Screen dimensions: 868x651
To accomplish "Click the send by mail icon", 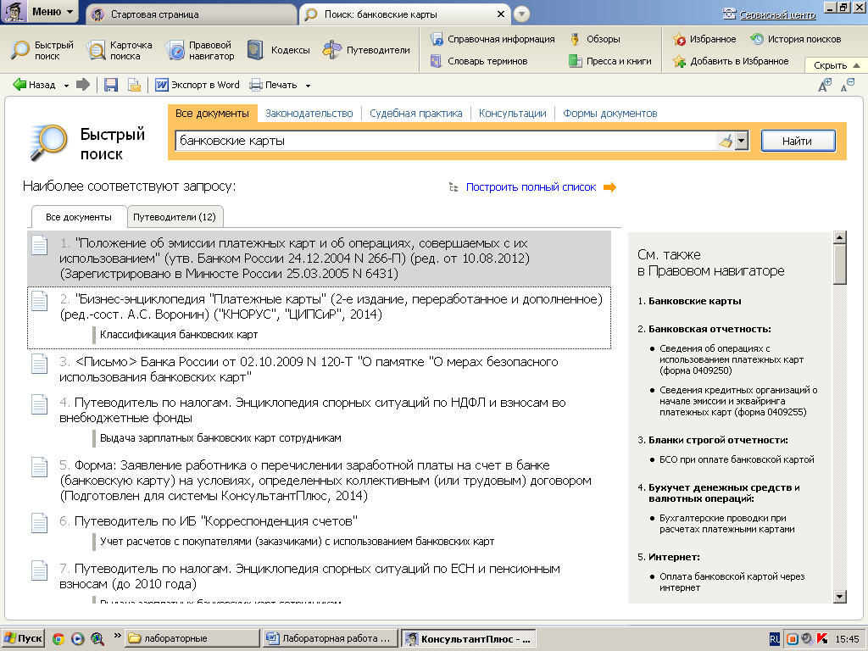I will [x=134, y=85].
